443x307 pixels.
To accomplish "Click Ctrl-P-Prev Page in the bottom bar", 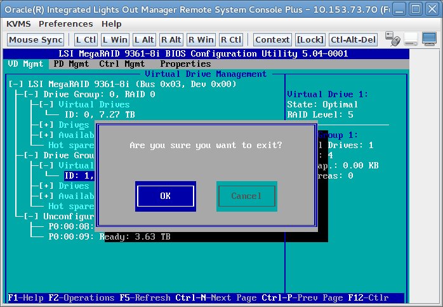I will (x=302, y=298).
